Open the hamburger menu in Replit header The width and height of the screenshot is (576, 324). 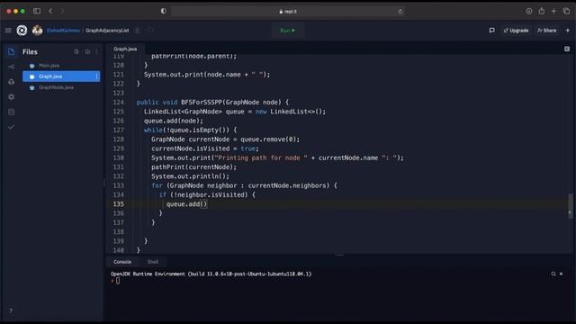click(x=8, y=31)
